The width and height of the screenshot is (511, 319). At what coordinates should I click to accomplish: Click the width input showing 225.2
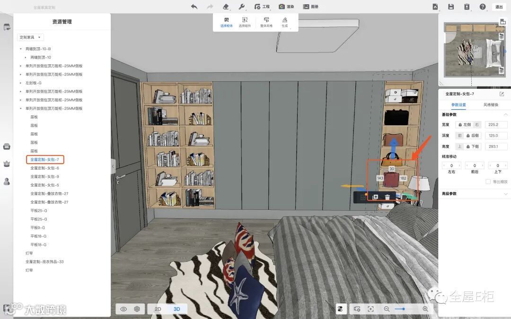[x=496, y=125]
